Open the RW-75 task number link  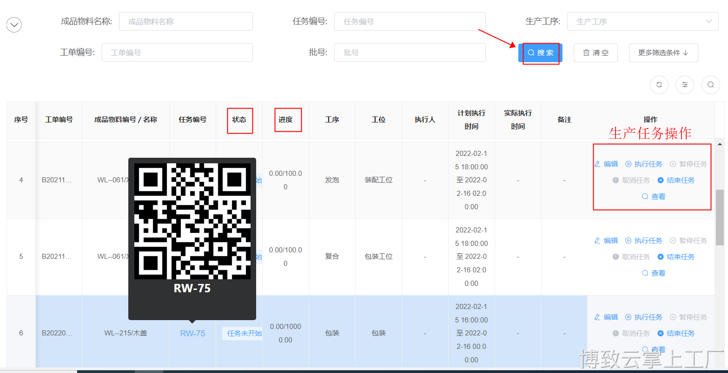[x=192, y=334]
